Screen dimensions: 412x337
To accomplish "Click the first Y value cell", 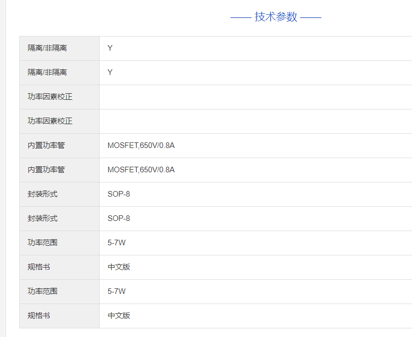I will pos(110,48).
